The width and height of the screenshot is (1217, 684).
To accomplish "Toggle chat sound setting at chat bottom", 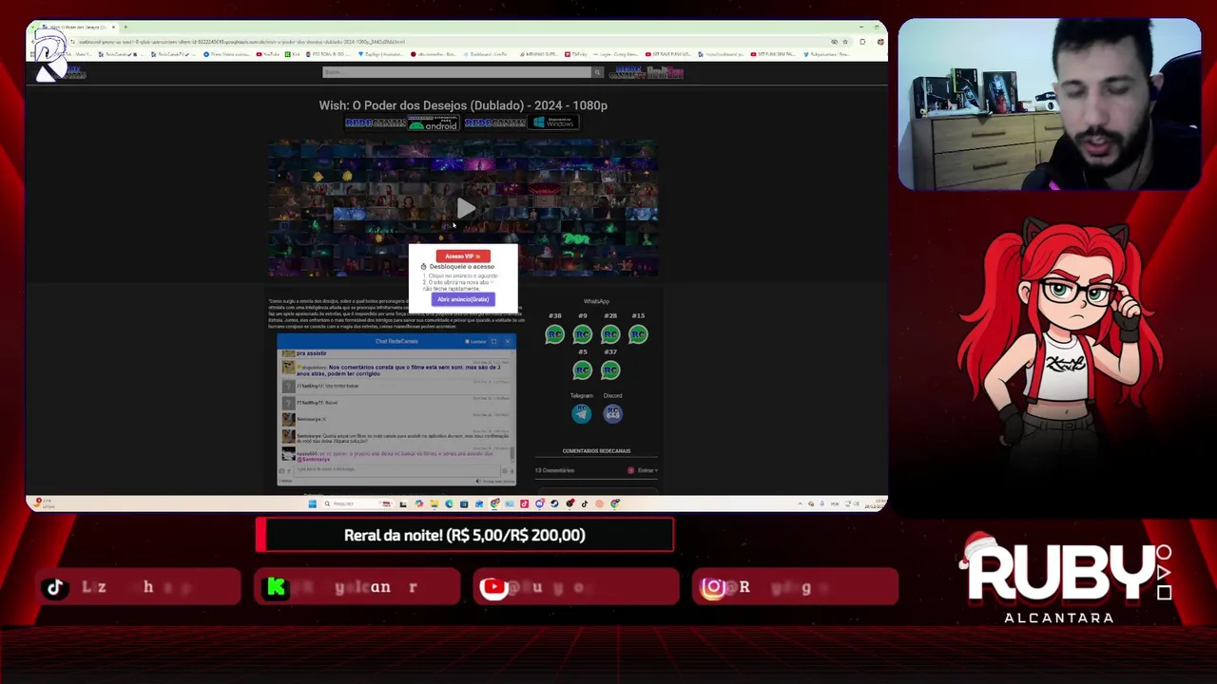I will pos(478,482).
